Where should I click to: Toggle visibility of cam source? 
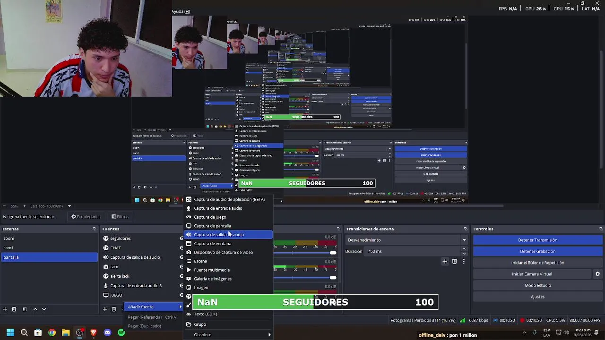pos(181,267)
